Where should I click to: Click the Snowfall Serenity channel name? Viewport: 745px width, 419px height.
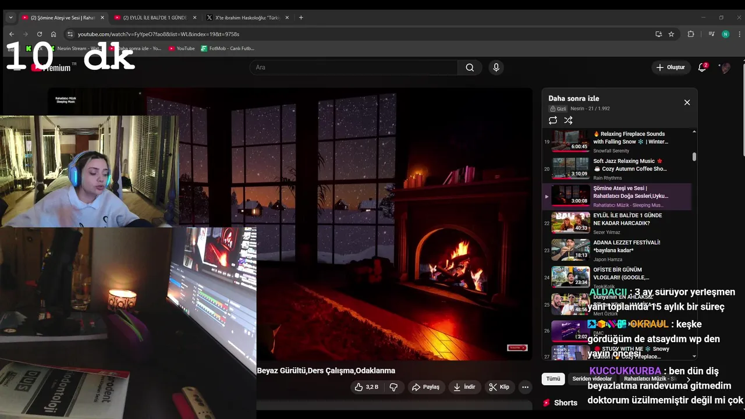click(x=611, y=151)
